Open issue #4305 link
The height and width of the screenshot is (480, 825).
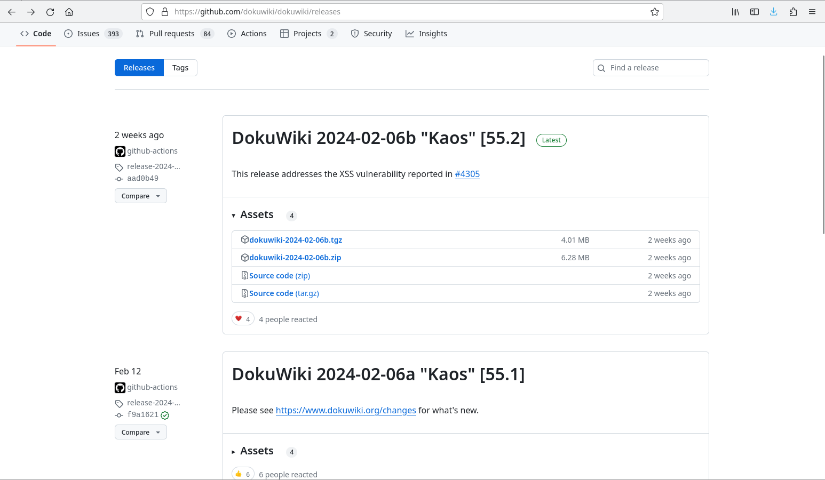click(x=467, y=174)
